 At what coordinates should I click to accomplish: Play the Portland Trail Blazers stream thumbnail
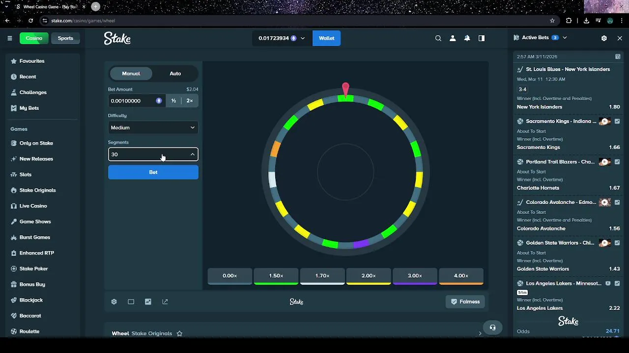(605, 162)
